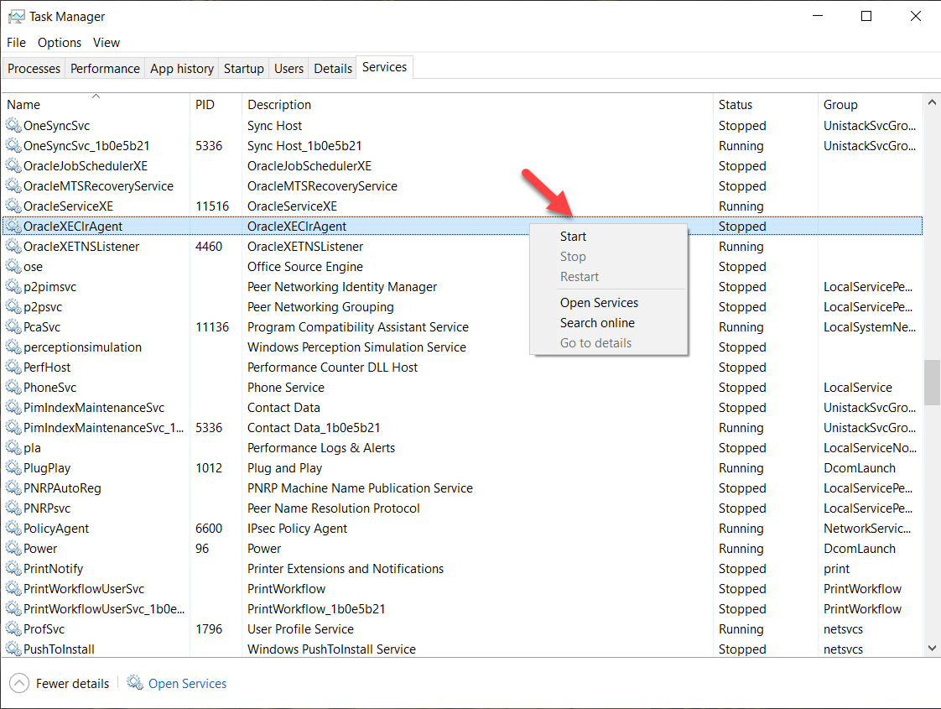This screenshot has width=941, height=709.
Task: Open the Options menu
Action: click(x=59, y=42)
